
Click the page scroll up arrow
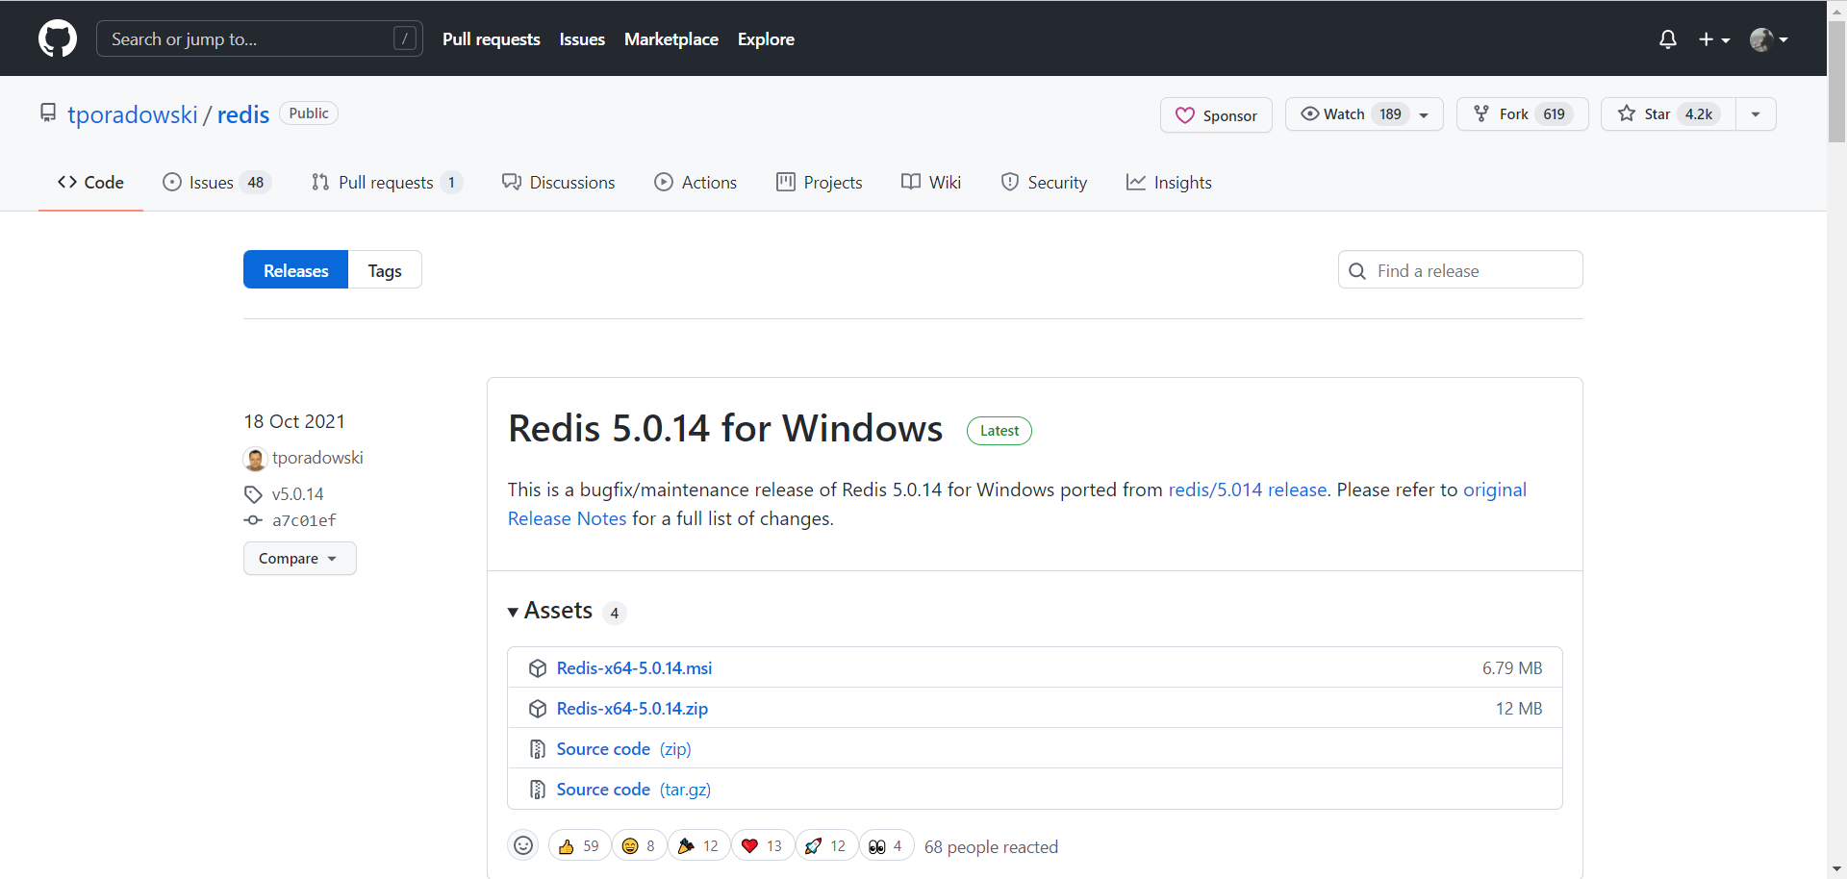click(1837, 10)
